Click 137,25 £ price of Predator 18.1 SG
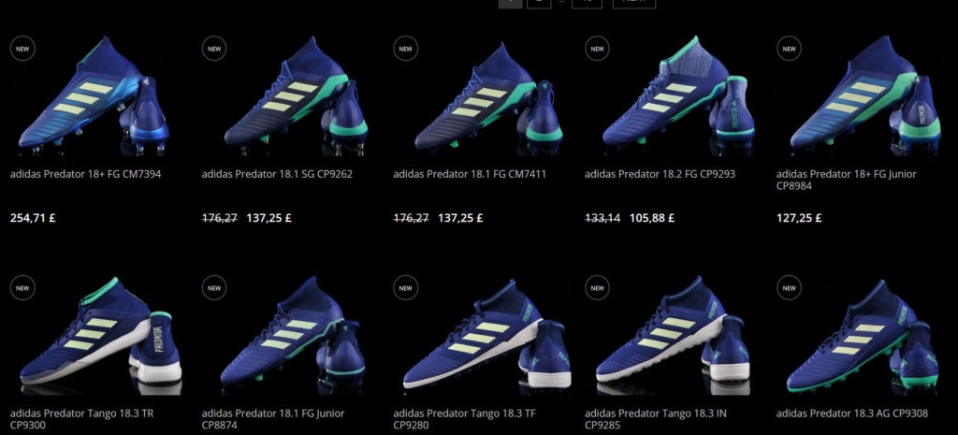958x435 pixels. (x=269, y=217)
